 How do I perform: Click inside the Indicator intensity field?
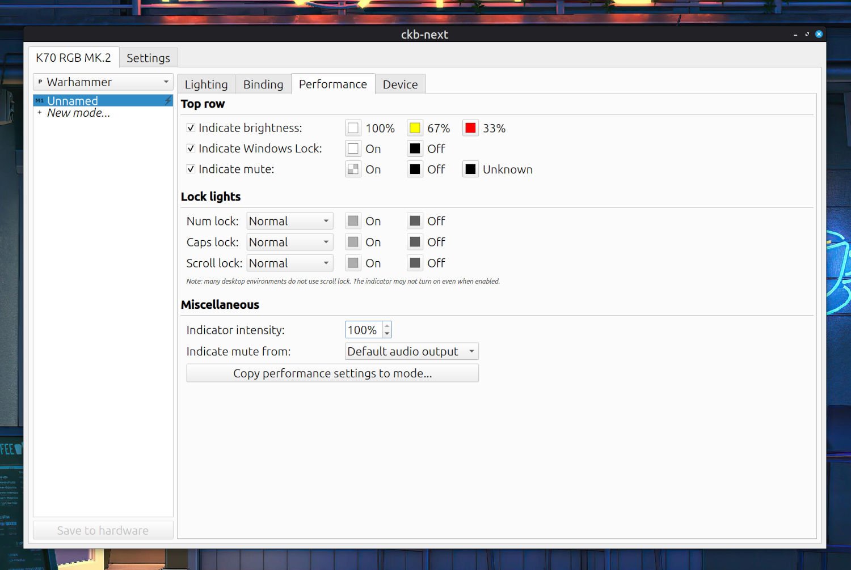tap(363, 329)
